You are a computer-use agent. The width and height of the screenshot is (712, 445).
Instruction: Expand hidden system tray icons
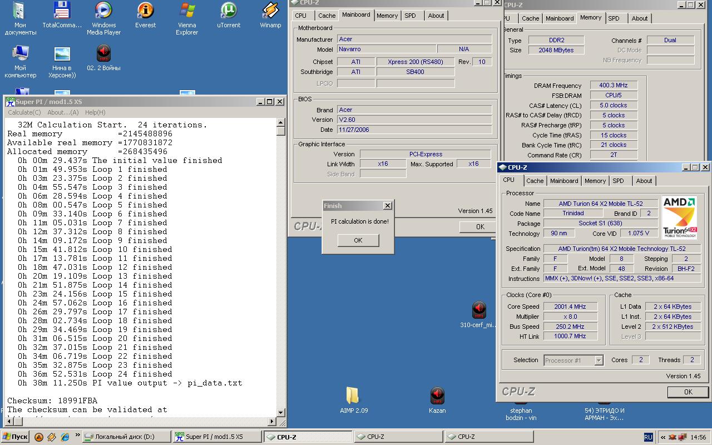(x=662, y=437)
